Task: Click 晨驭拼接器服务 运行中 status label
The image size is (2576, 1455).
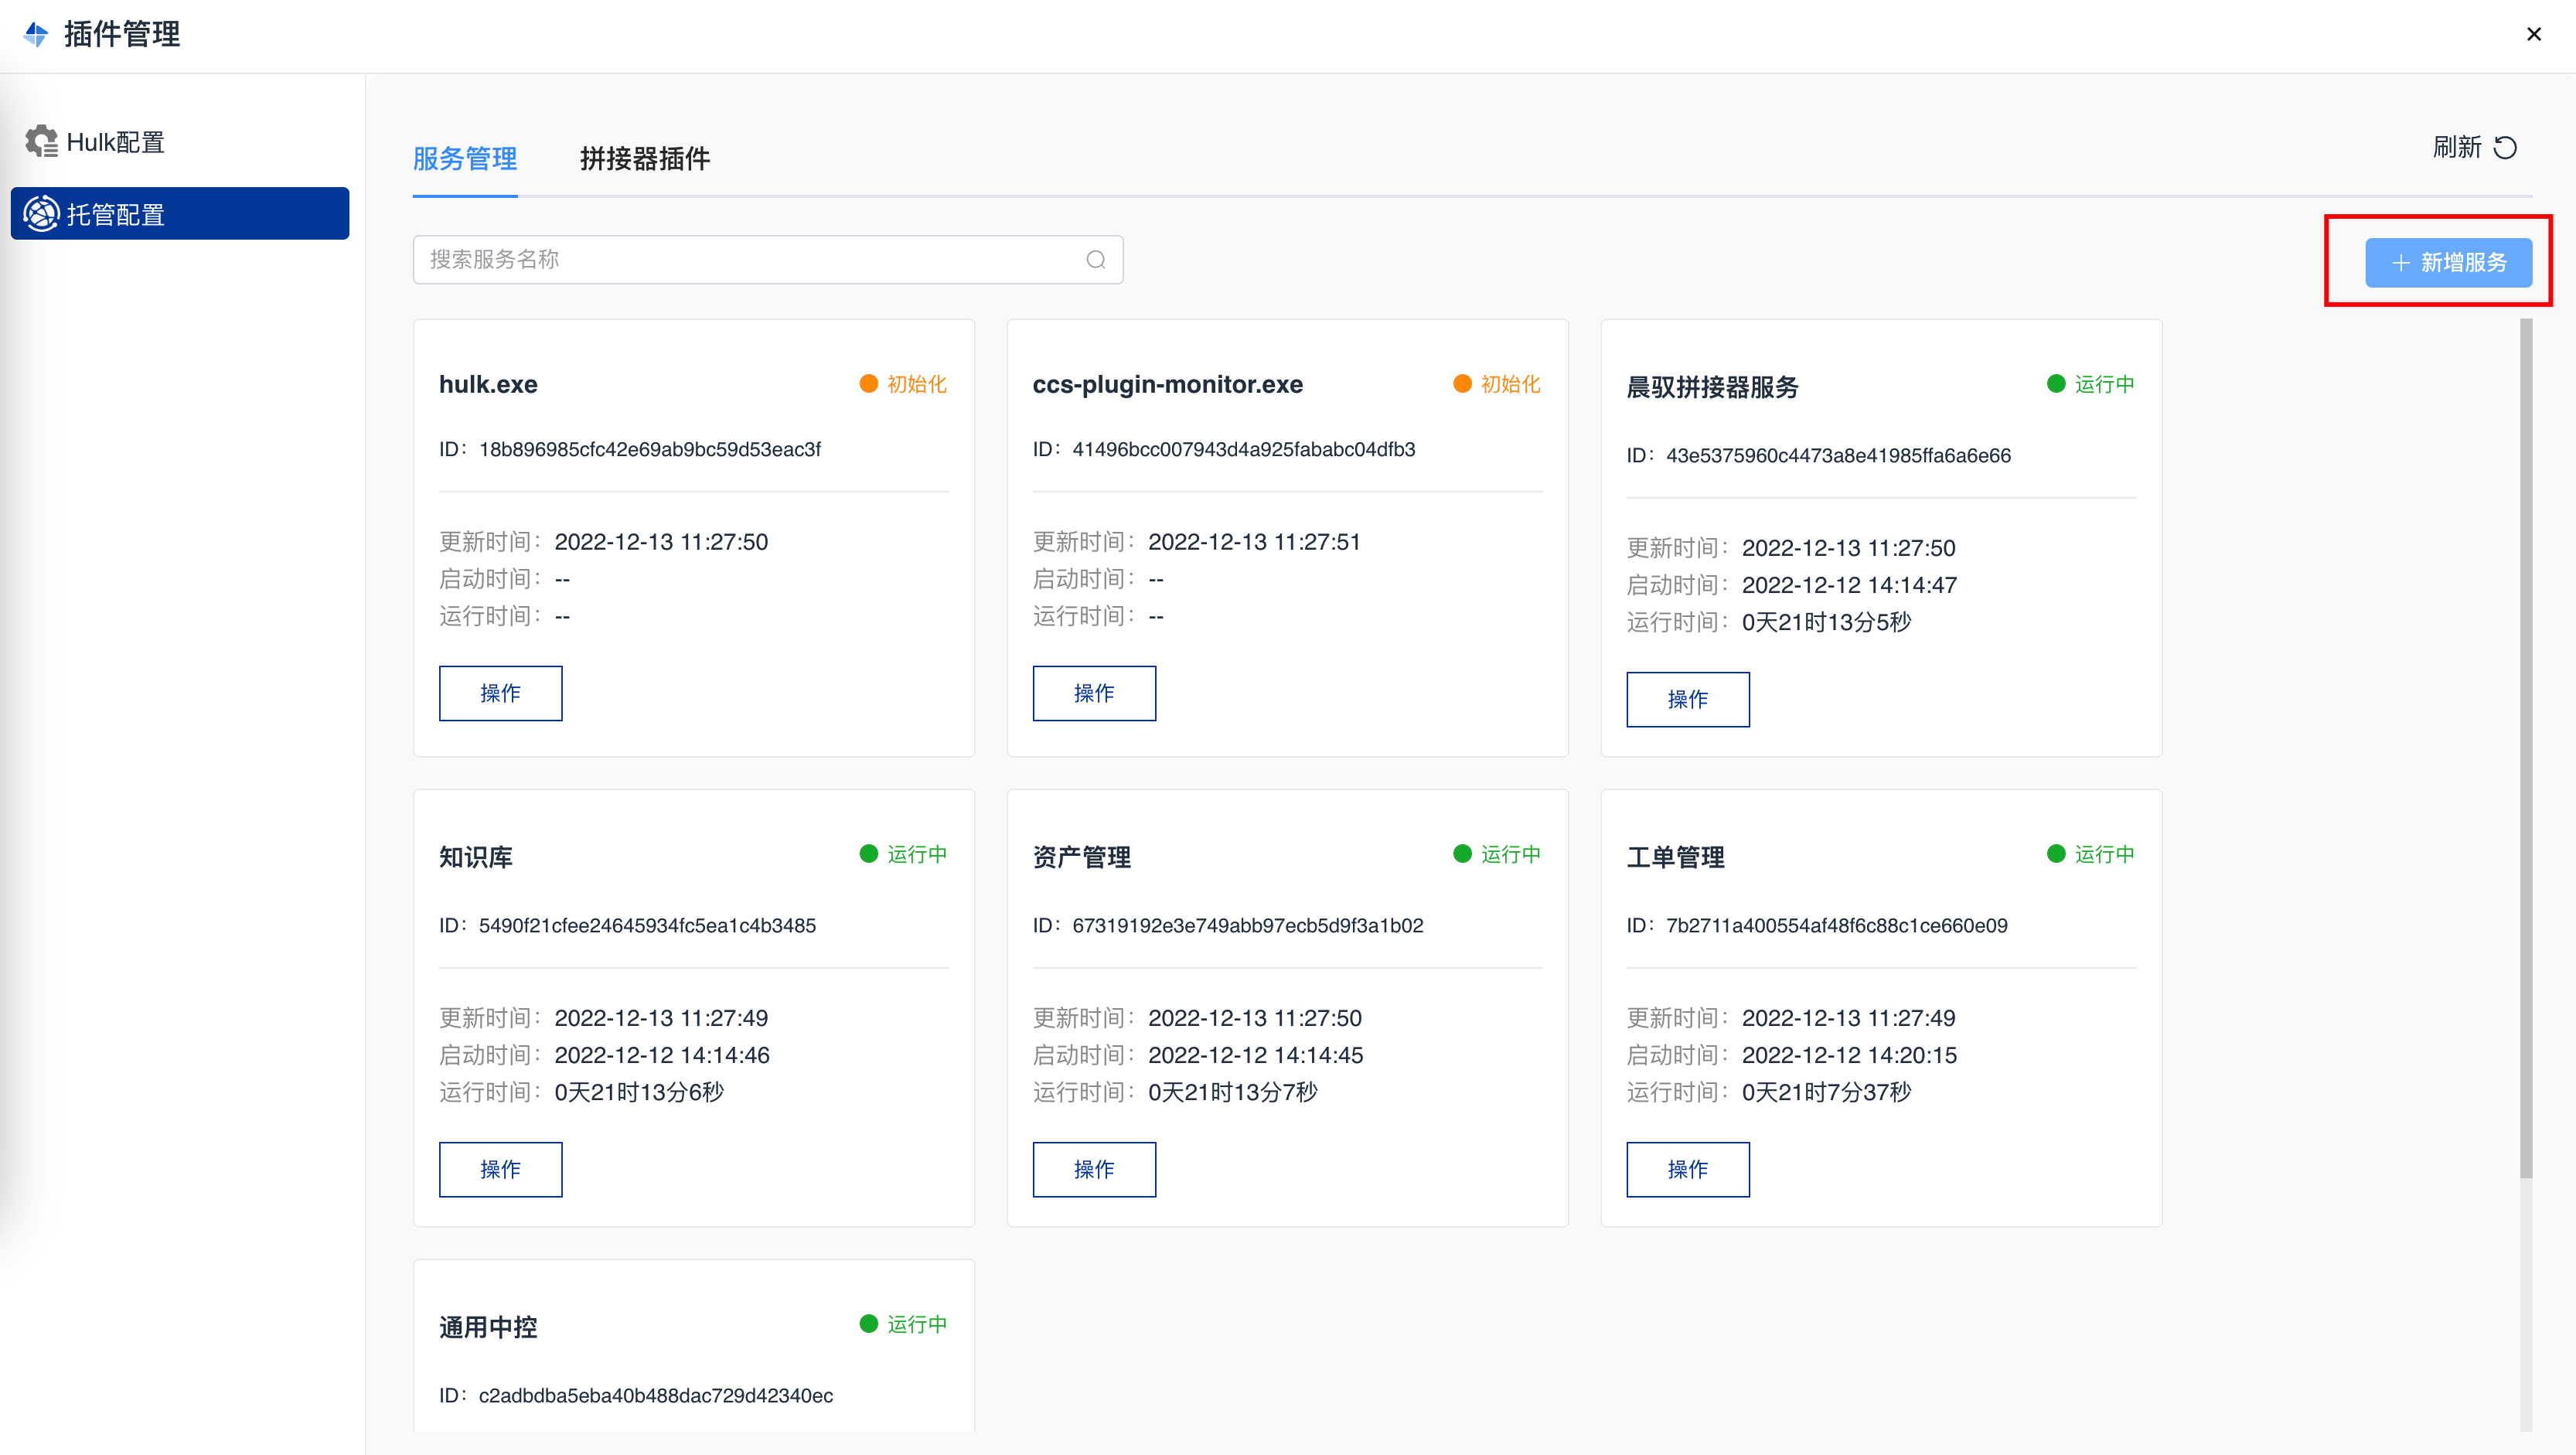Action: pos(2105,384)
